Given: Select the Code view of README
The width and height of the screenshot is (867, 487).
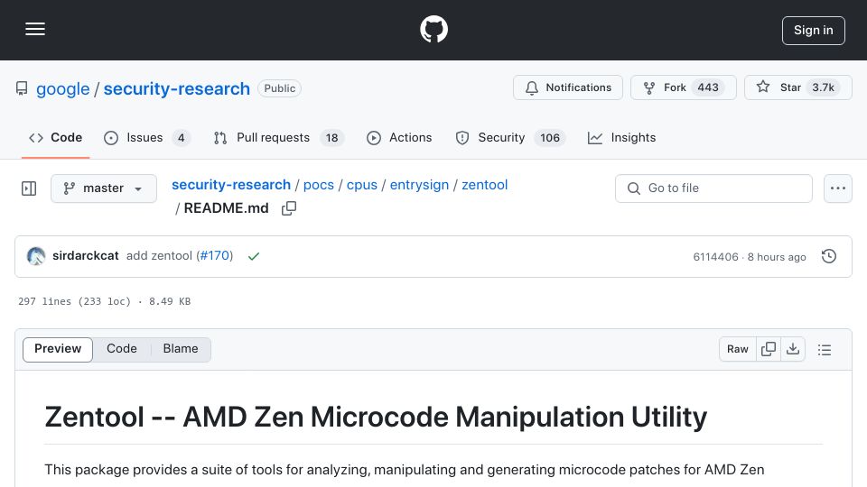Looking at the screenshot, I should 122,349.
